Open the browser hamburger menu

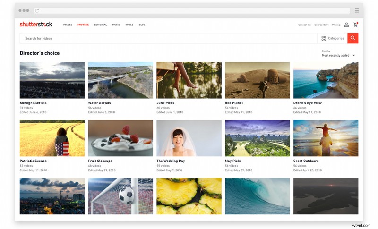click(x=357, y=10)
